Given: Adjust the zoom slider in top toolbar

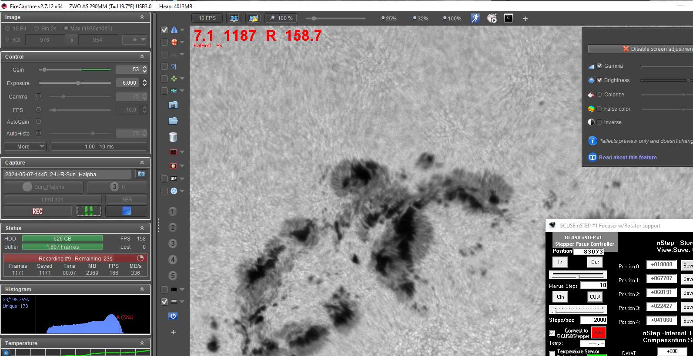Looking at the screenshot, I should point(335,18).
